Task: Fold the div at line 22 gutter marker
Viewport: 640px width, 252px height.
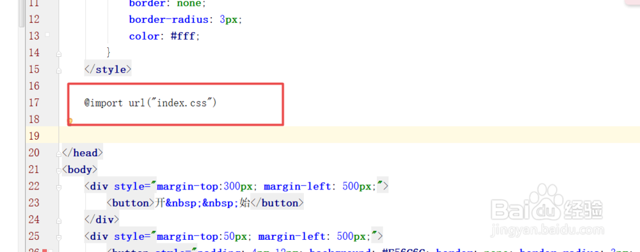Action: click(x=59, y=188)
